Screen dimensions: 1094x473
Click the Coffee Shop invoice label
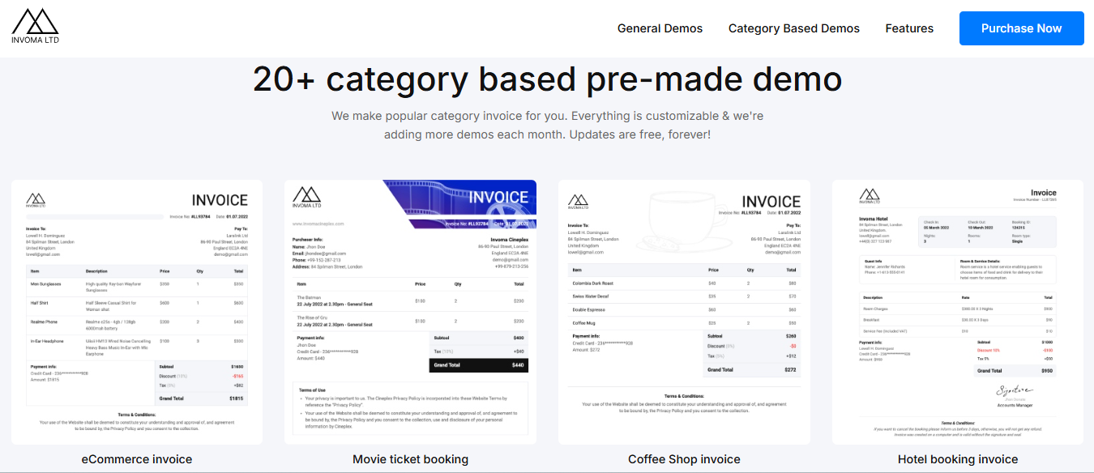(x=684, y=458)
